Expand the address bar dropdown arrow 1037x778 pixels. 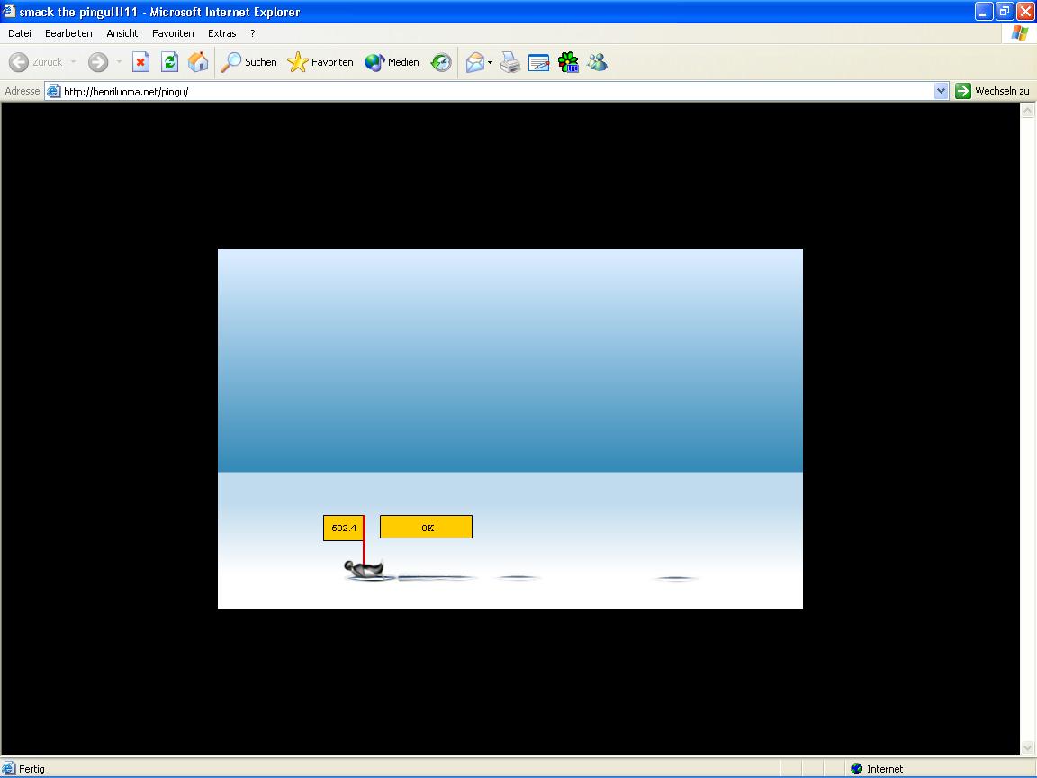(942, 91)
